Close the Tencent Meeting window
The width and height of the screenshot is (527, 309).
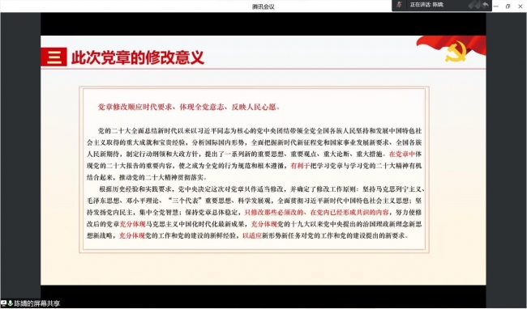(x=520, y=6)
